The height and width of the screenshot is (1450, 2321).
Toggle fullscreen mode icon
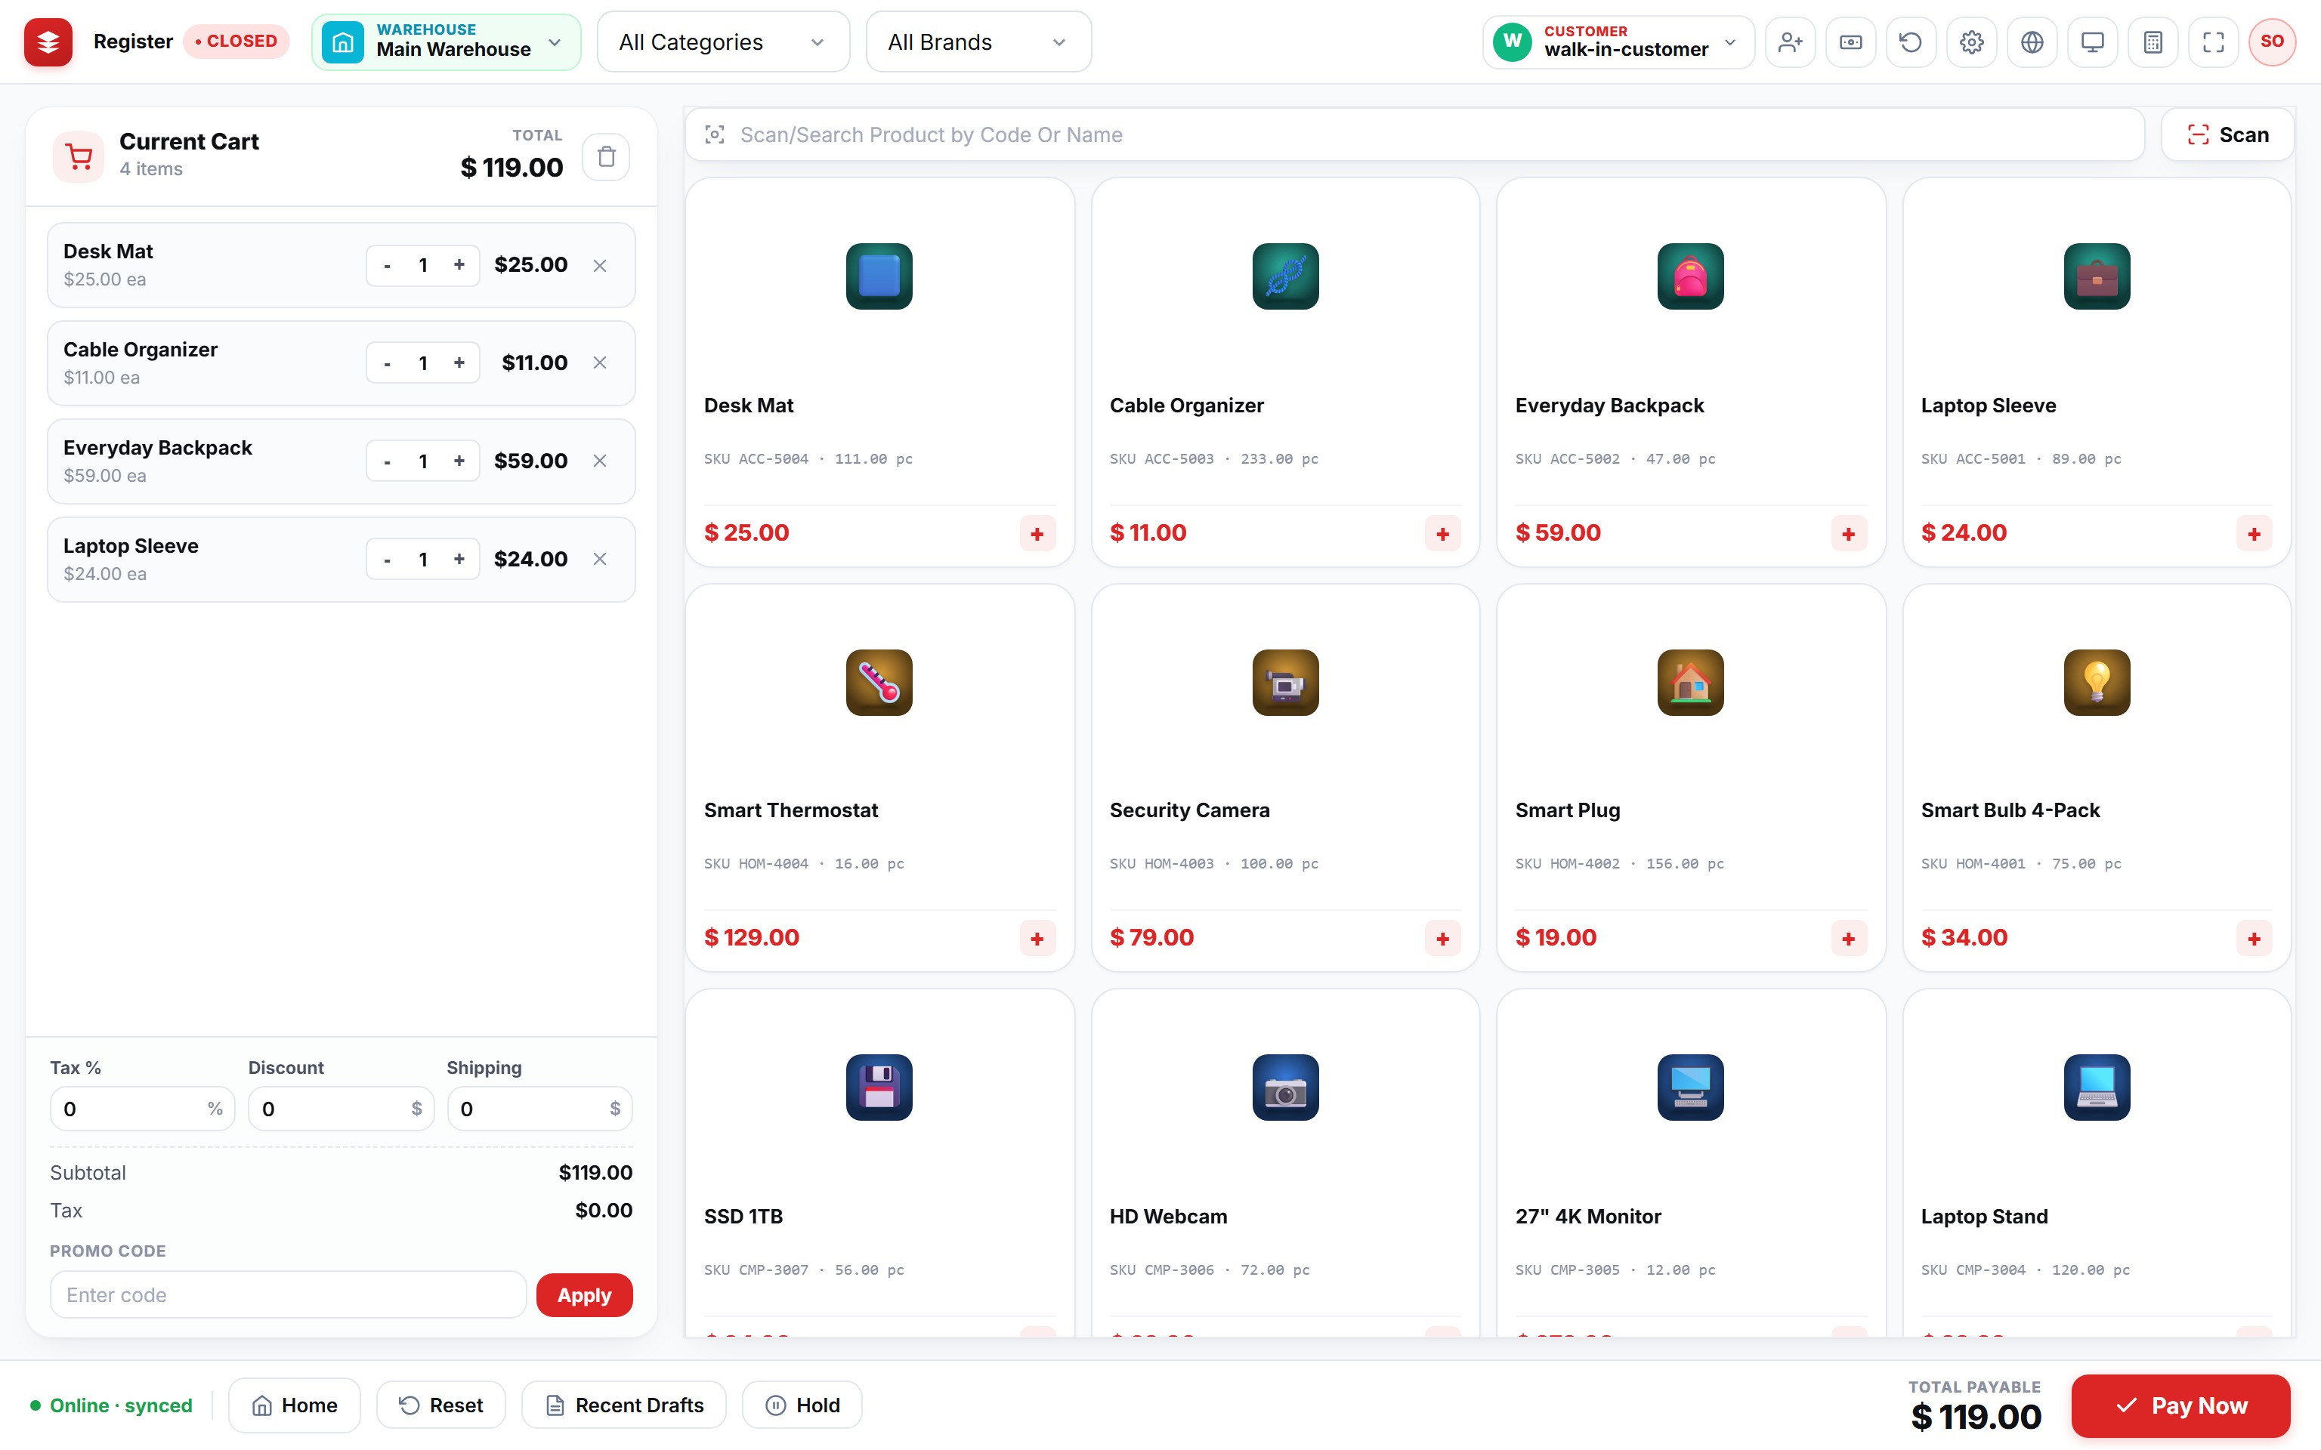(2213, 42)
